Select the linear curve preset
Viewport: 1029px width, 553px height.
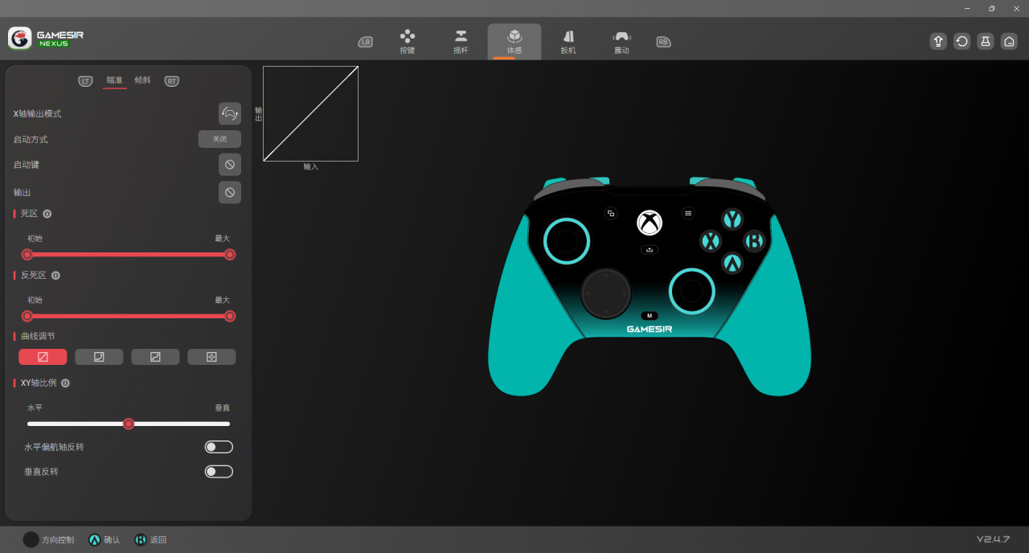click(x=43, y=357)
